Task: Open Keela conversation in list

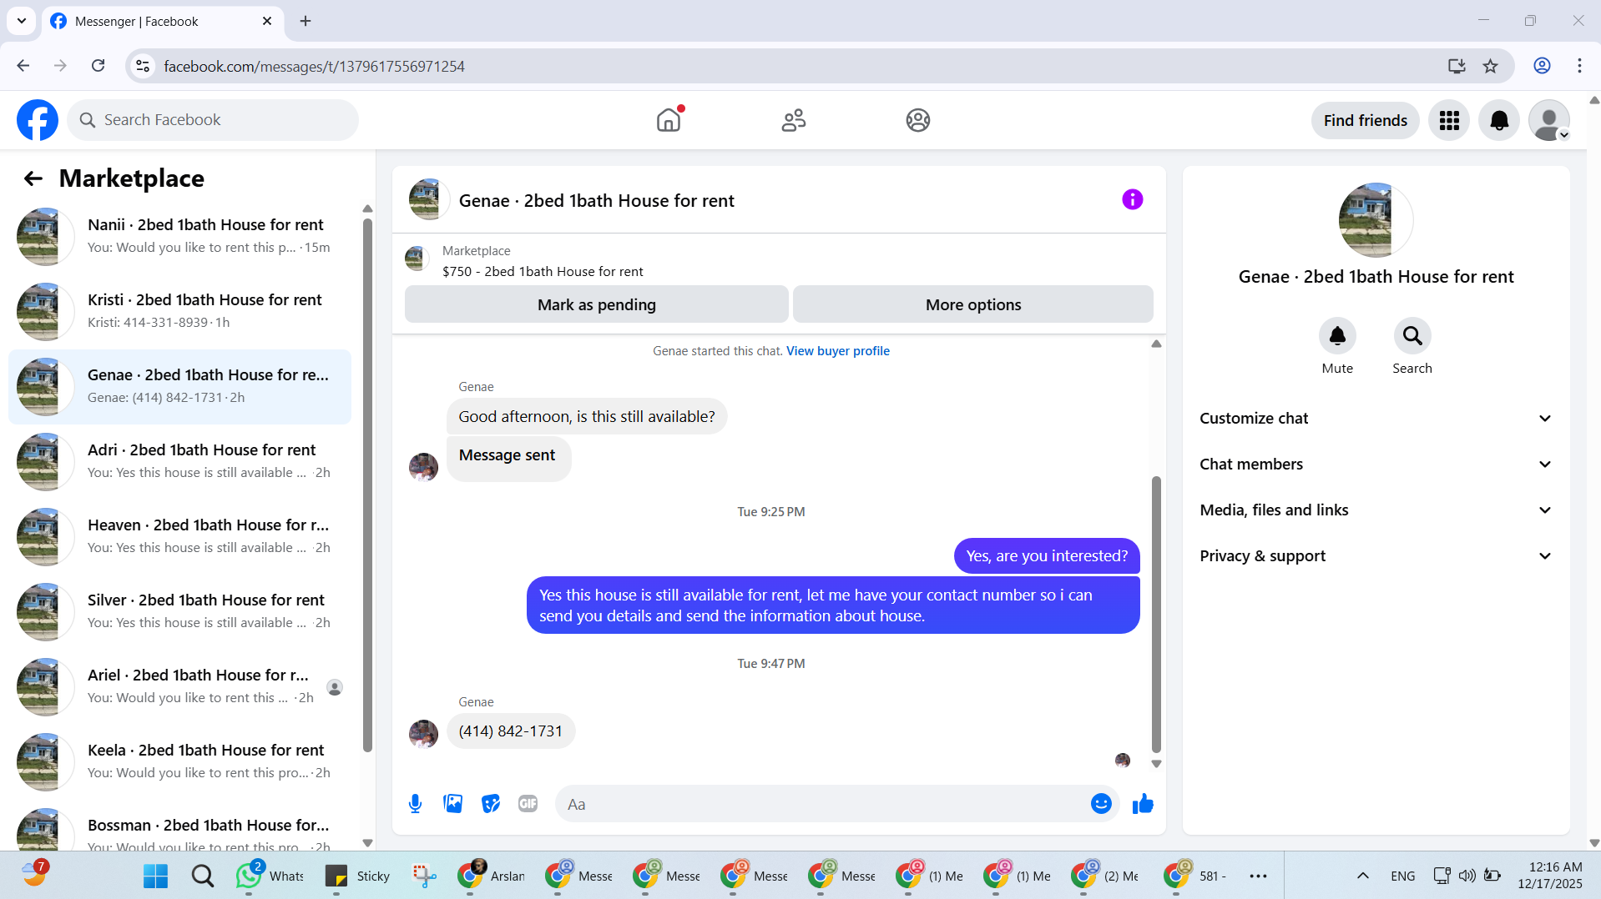Action: (x=179, y=761)
